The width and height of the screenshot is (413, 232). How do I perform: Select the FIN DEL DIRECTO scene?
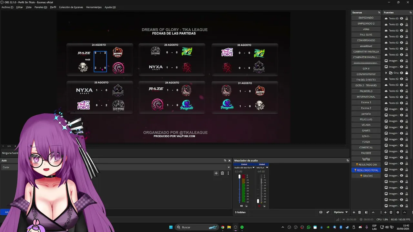click(x=366, y=80)
